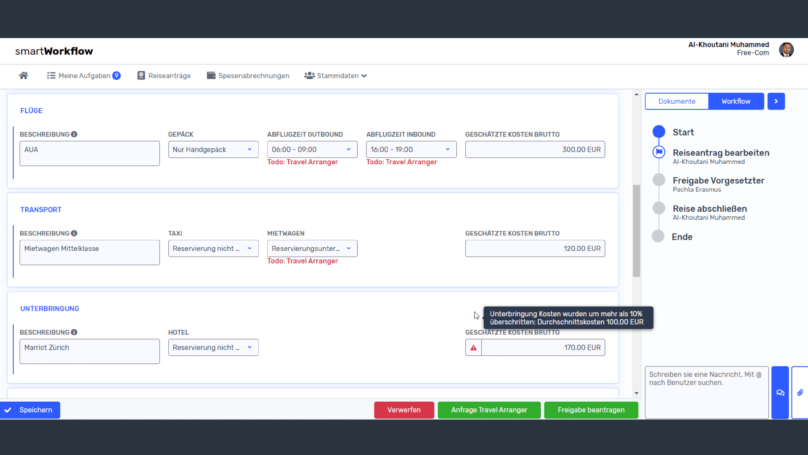Open Abflugzeit Outbound 06:00 - 09:00 dropdown
Image resolution: width=808 pixels, height=455 pixels.
(x=312, y=149)
